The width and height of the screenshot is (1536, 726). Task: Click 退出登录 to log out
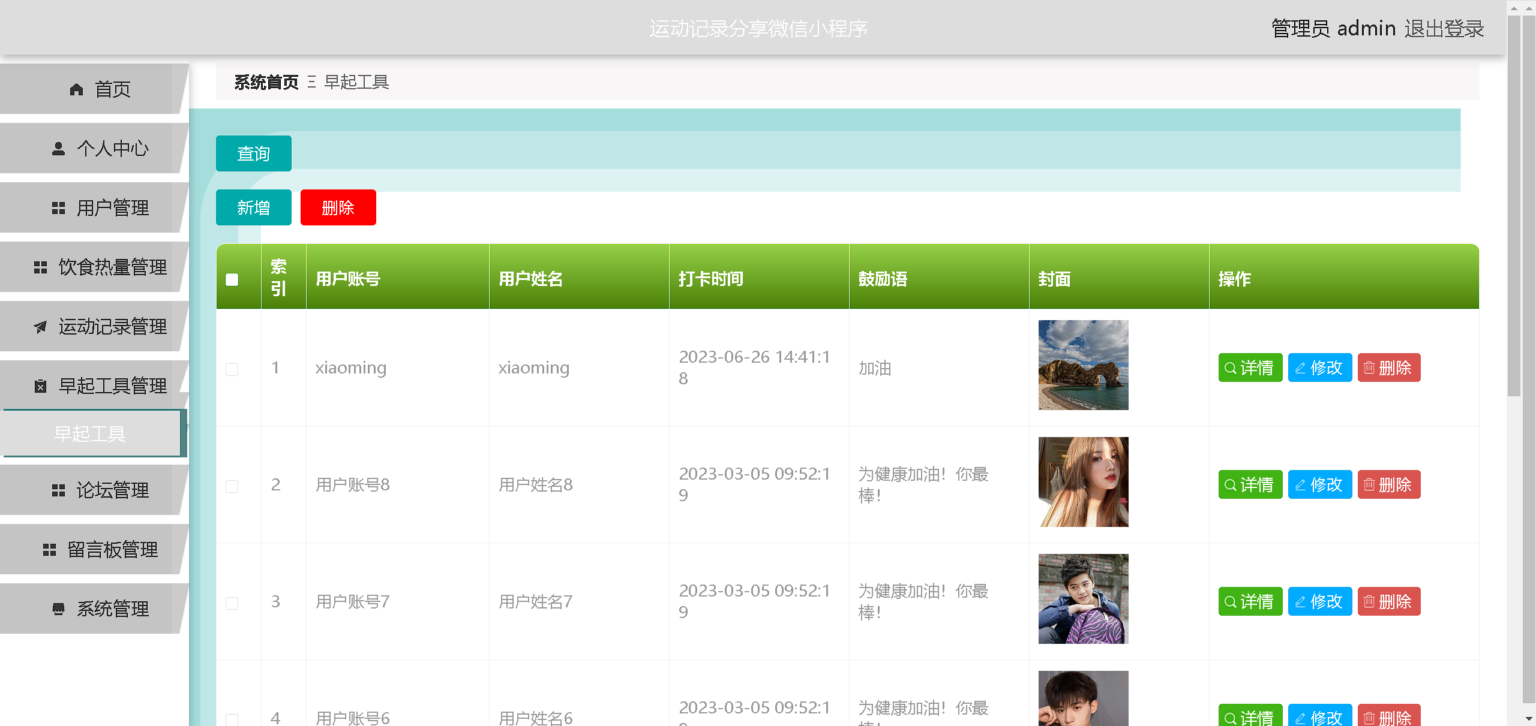(1444, 29)
